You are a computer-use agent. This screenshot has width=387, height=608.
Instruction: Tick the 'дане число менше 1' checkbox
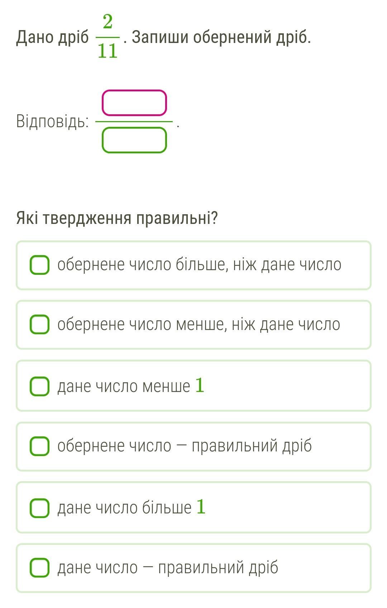coord(39,386)
